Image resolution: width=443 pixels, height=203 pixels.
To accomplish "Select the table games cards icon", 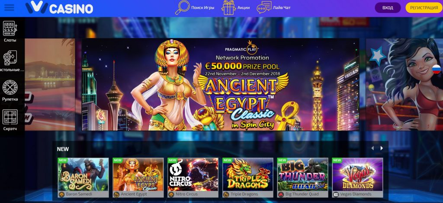I will (x=10, y=58).
